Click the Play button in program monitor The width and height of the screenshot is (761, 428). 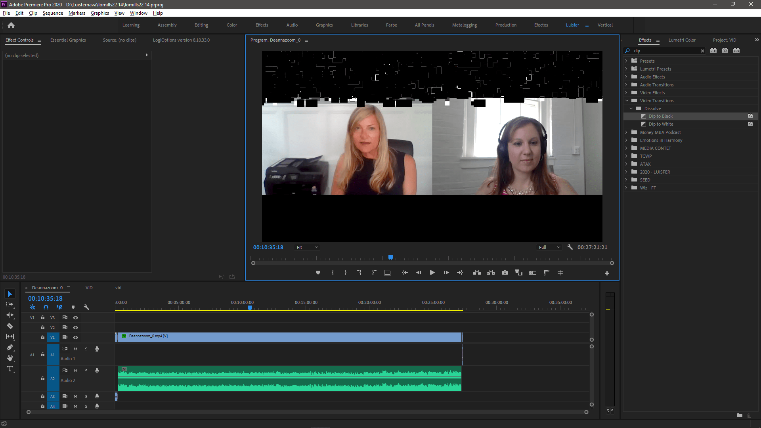click(x=432, y=273)
